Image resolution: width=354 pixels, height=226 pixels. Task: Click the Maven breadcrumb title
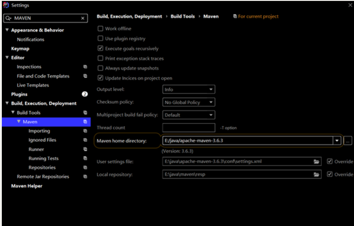click(x=211, y=16)
